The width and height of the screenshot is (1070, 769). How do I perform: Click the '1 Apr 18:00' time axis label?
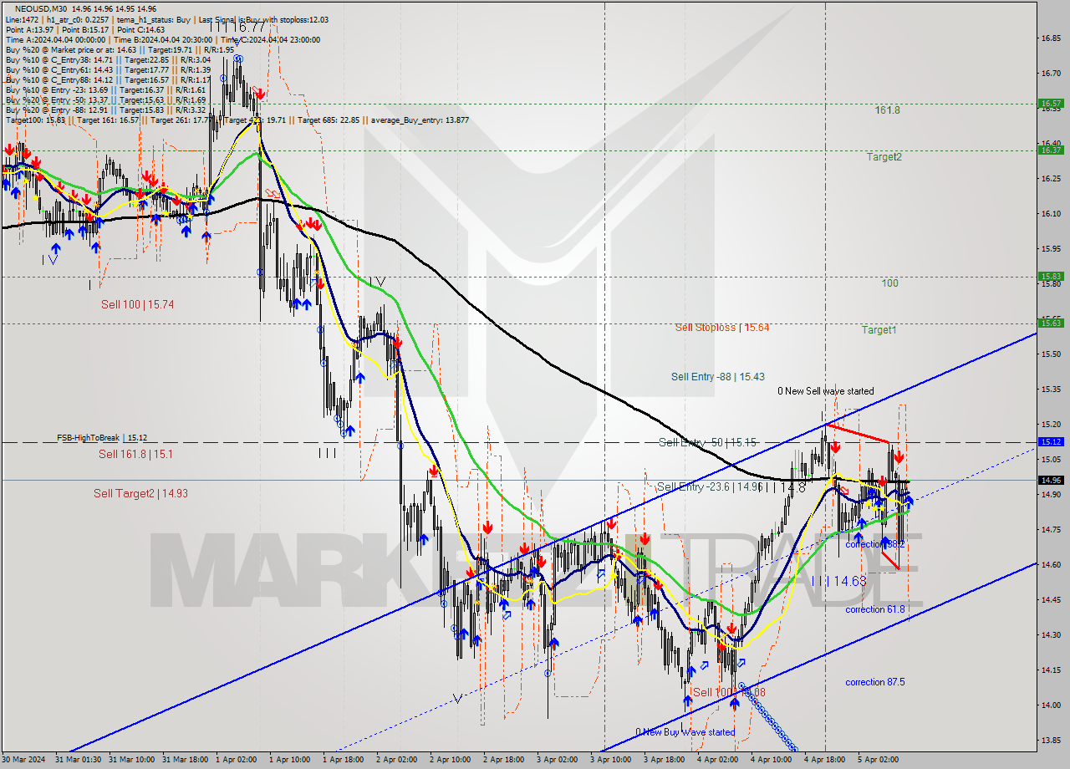coord(344,759)
